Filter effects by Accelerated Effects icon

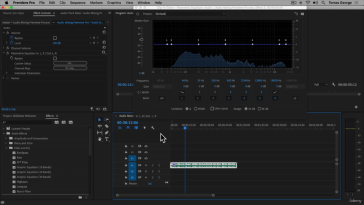(57, 122)
